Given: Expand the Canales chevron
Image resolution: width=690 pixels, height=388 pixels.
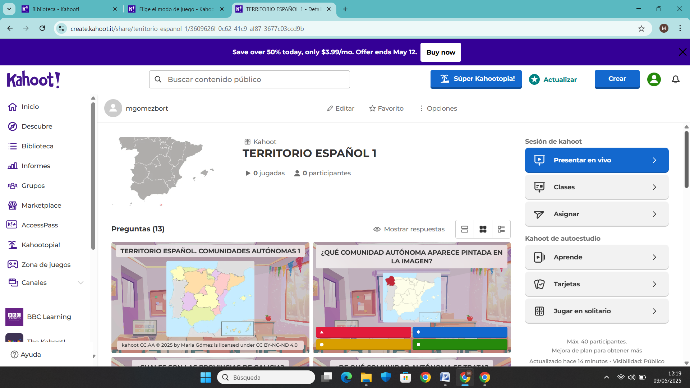Looking at the screenshot, I should (x=81, y=283).
